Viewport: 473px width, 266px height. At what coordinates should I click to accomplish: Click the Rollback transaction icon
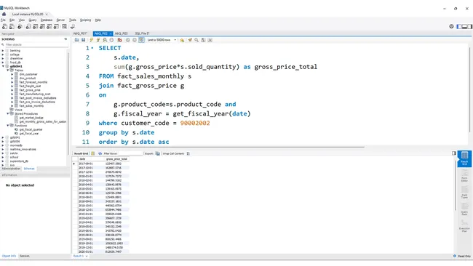click(x=135, y=40)
